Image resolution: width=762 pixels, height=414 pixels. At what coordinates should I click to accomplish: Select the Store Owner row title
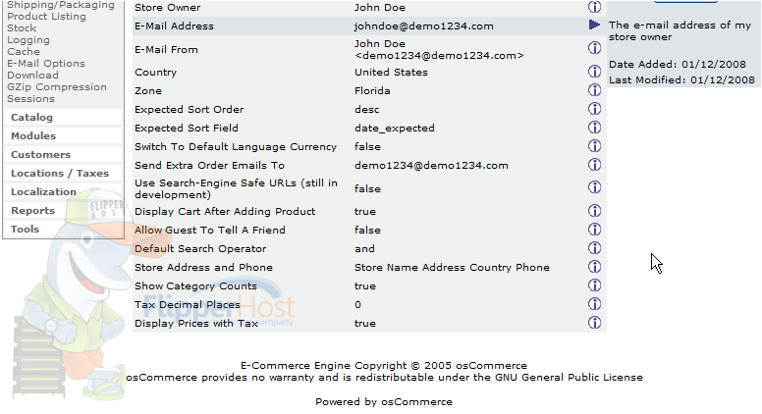pyautogui.click(x=168, y=8)
